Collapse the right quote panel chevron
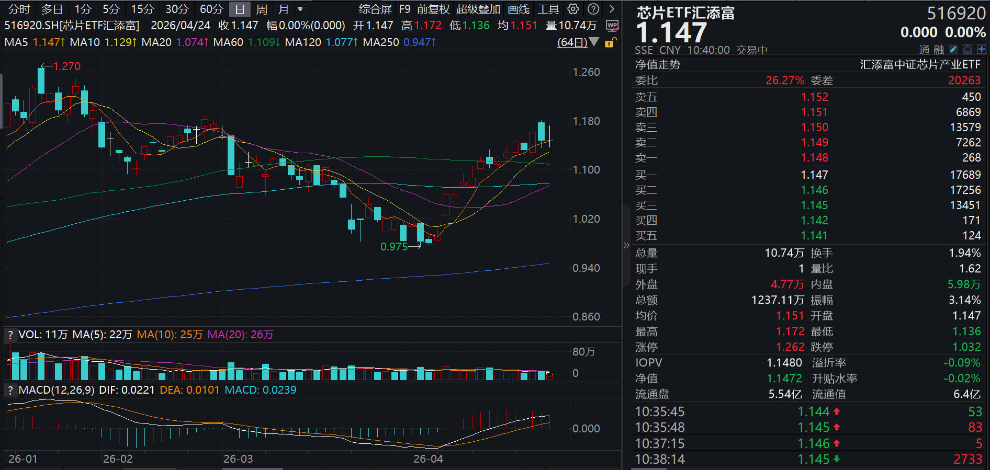 point(626,245)
